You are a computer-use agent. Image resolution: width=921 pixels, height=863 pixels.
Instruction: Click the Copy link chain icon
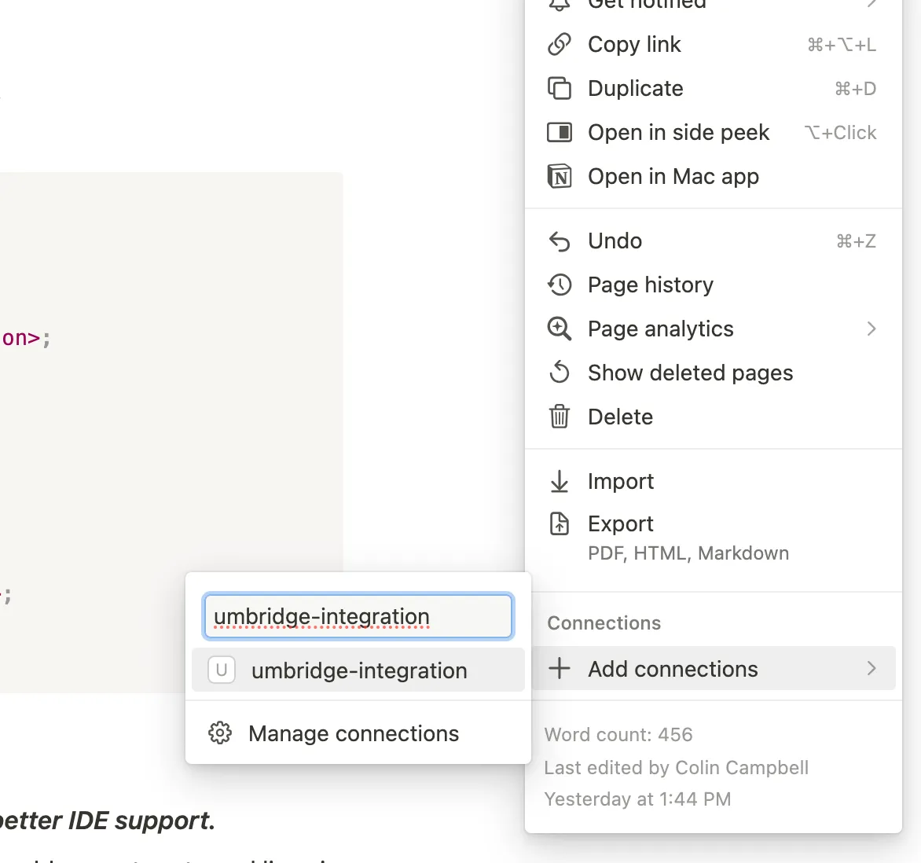click(x=559, y=44)
